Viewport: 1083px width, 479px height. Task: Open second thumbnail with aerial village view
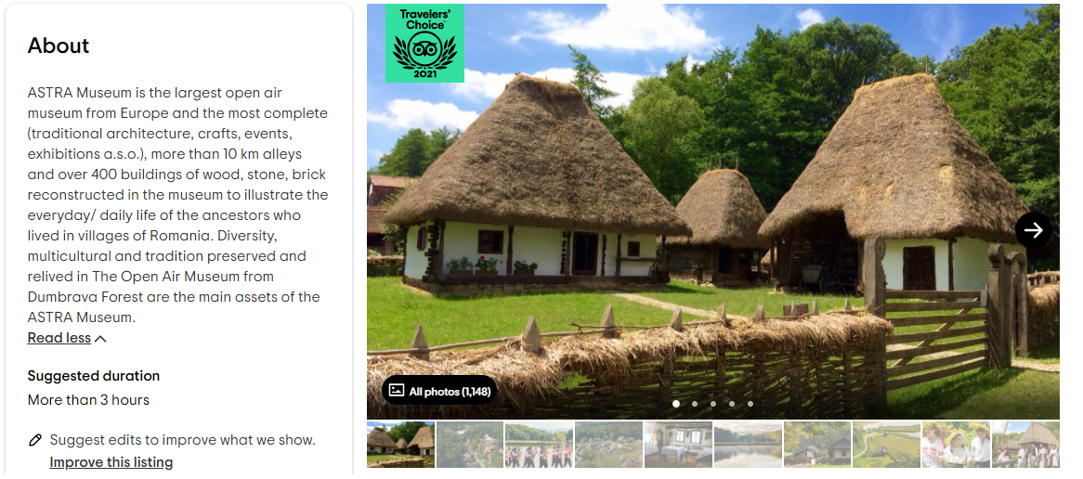(470, 445)
